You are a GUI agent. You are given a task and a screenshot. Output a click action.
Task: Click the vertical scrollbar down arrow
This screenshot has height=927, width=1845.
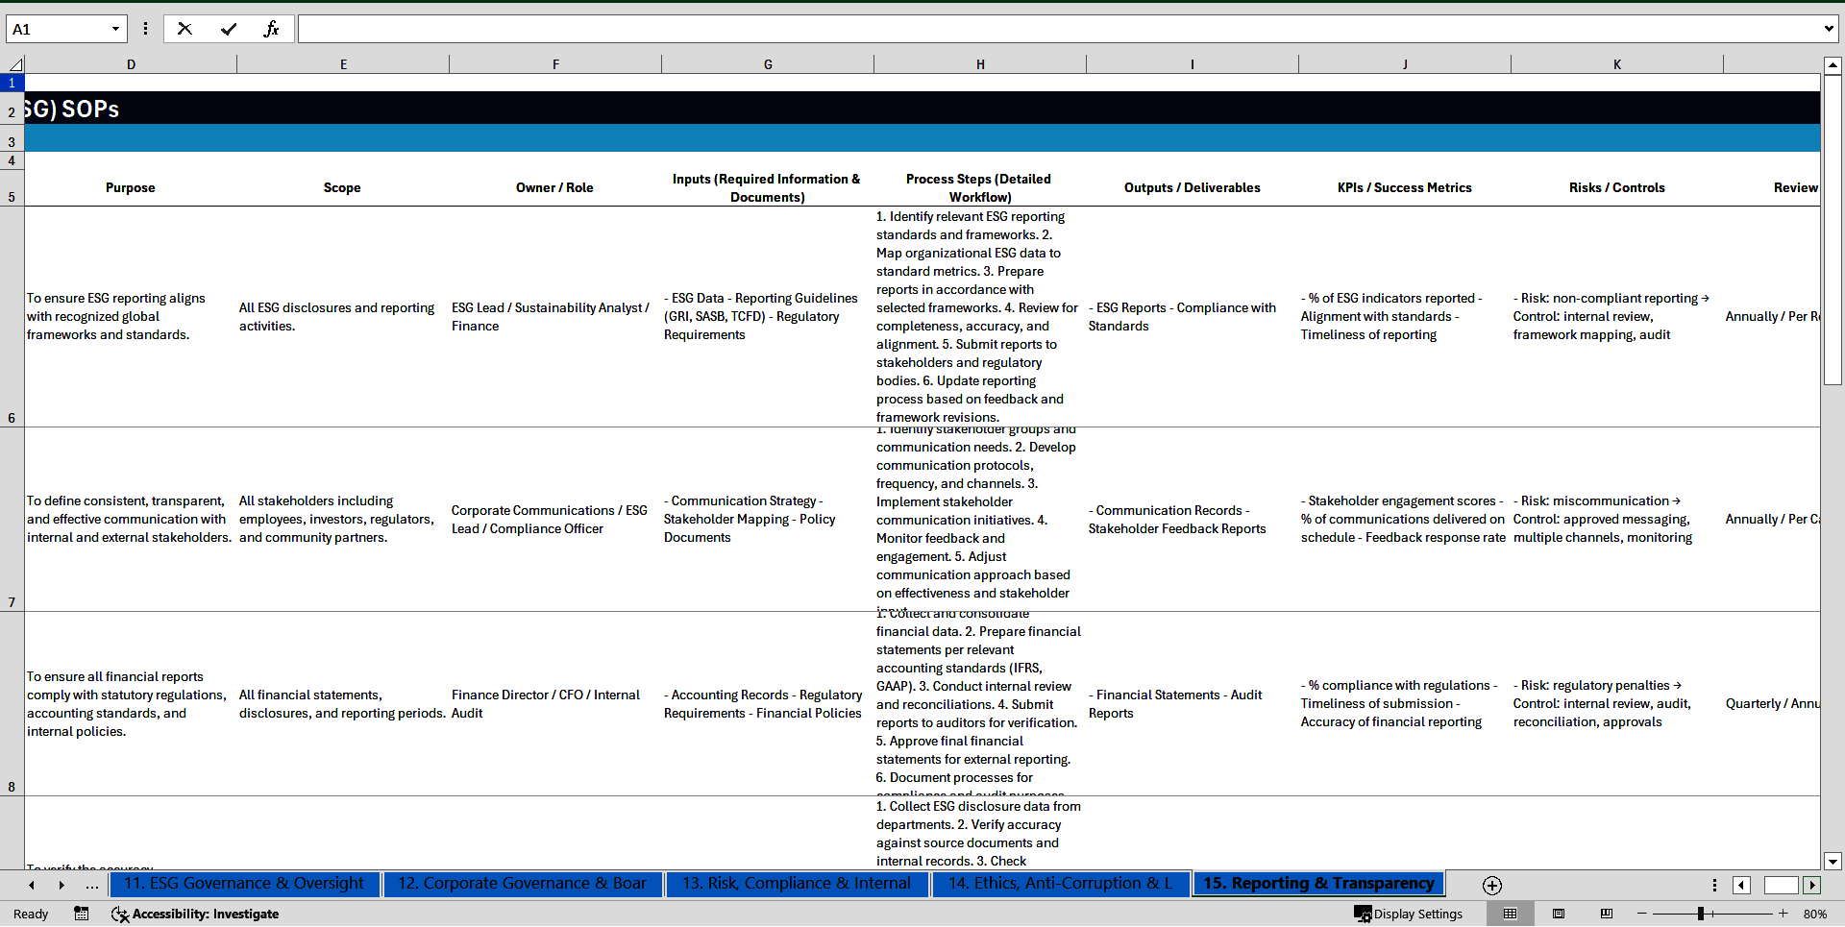pos(1833,861)
